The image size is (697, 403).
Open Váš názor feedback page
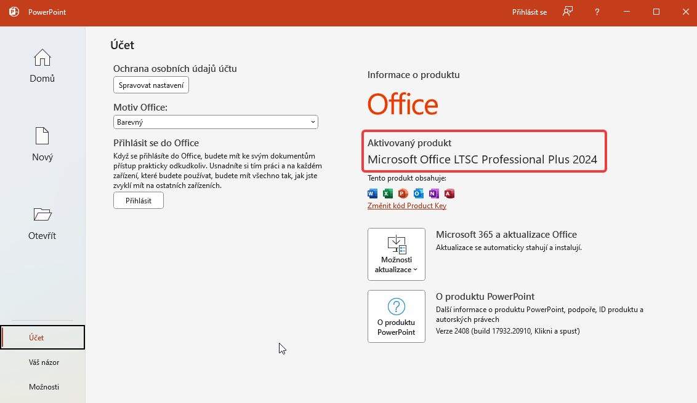pyautogui.click(x=44, y=362)
